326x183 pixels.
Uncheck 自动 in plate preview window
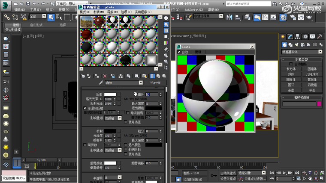tap(179, 52)
